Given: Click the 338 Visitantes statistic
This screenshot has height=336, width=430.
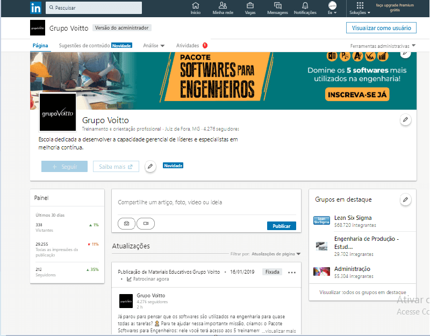Looking at the screenshot, I should click(x=67, y=227).
